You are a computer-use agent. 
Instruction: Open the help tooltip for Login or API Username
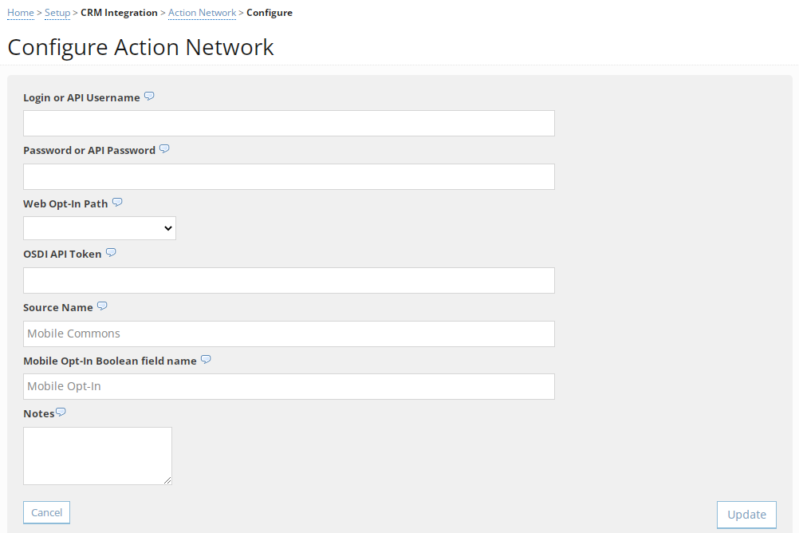coord(149,96)
